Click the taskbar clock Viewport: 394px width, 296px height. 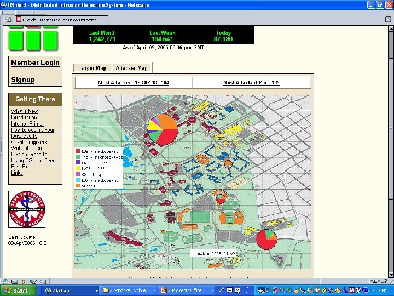click(379, 291)
